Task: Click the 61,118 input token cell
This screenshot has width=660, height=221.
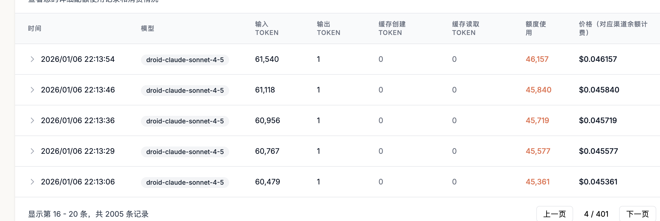Action: coord(265,90)
